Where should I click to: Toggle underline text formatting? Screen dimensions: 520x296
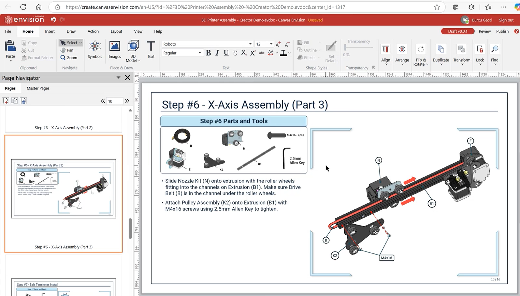(x=226, y=53)
